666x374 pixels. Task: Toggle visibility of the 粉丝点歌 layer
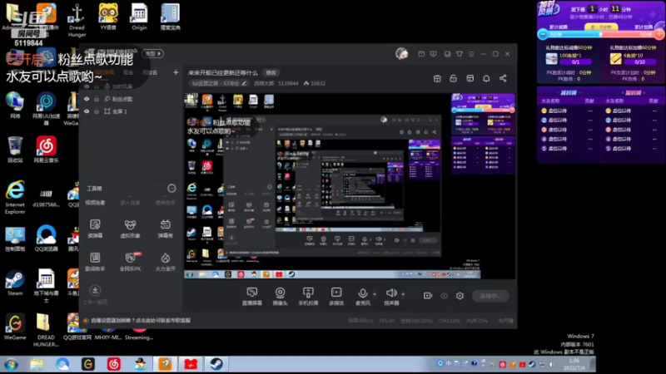[x=87, y=99]
